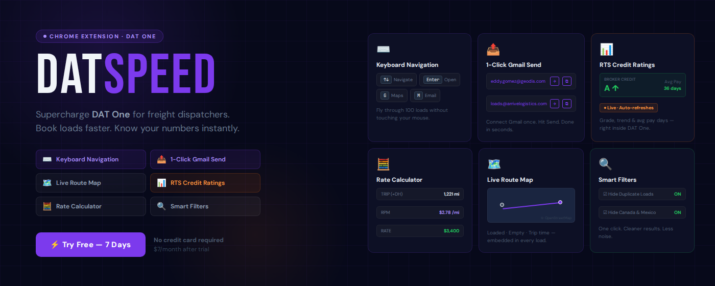715x286 pixels.
Task: Click the up/down arrows Navigate key
Action: [x=386, y=80]
